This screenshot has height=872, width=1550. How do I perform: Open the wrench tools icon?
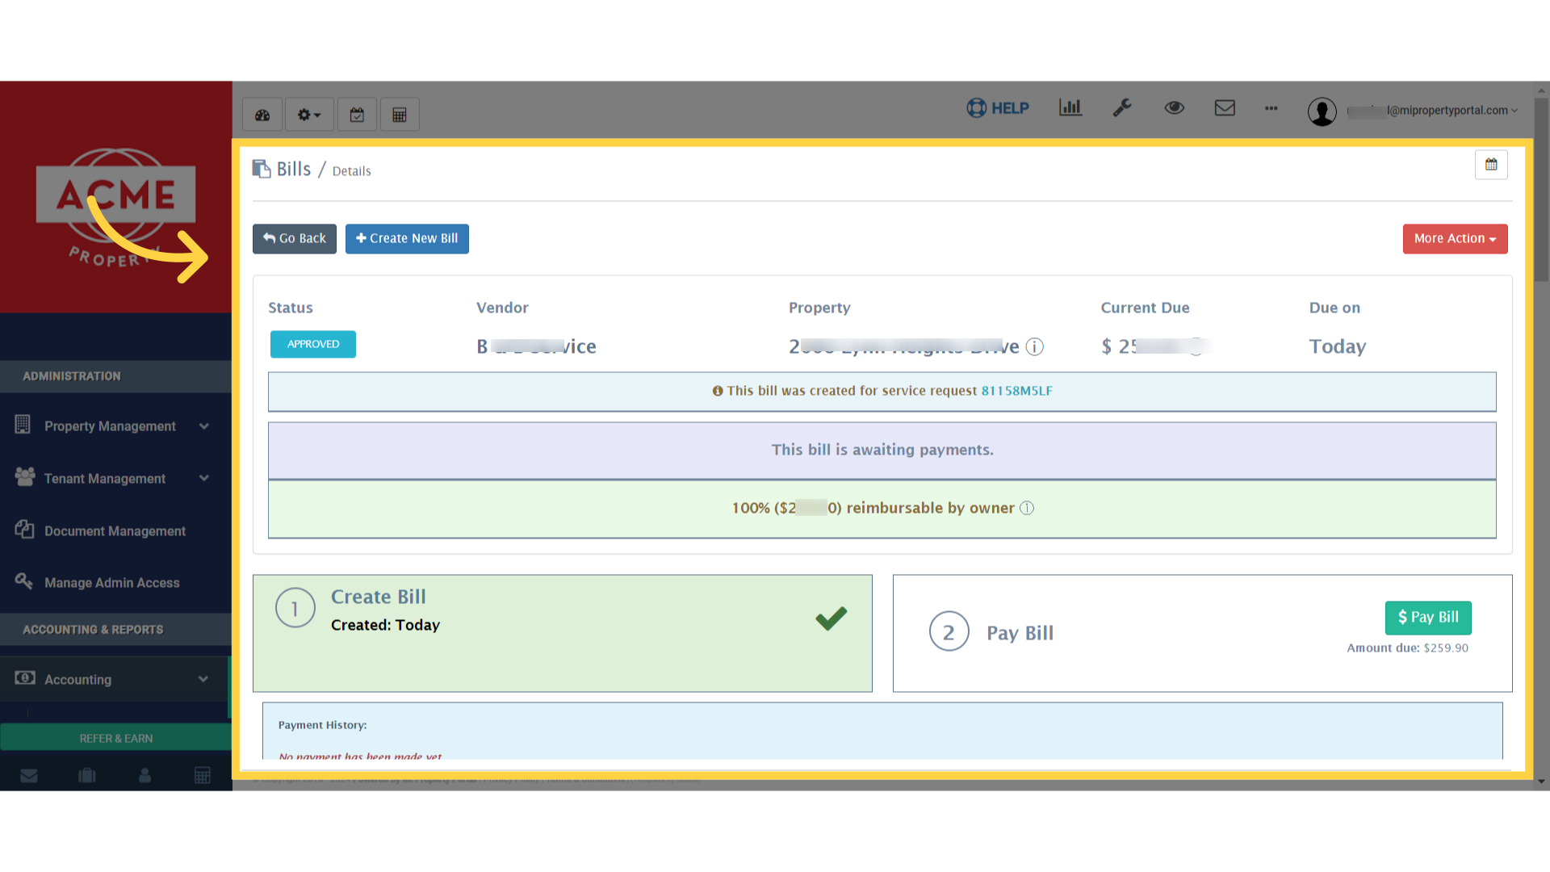click(1122, 107)
